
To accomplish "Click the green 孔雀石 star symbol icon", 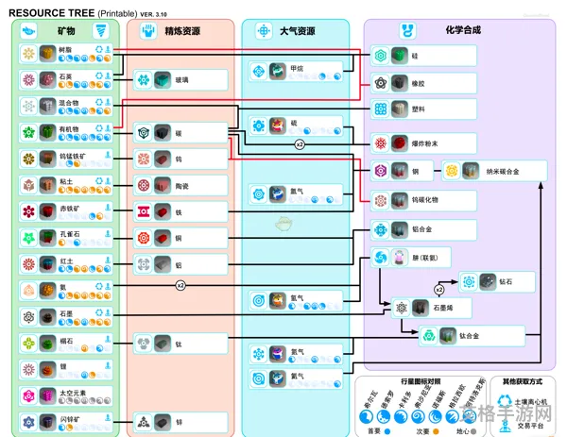I will (x=28, y=238).
